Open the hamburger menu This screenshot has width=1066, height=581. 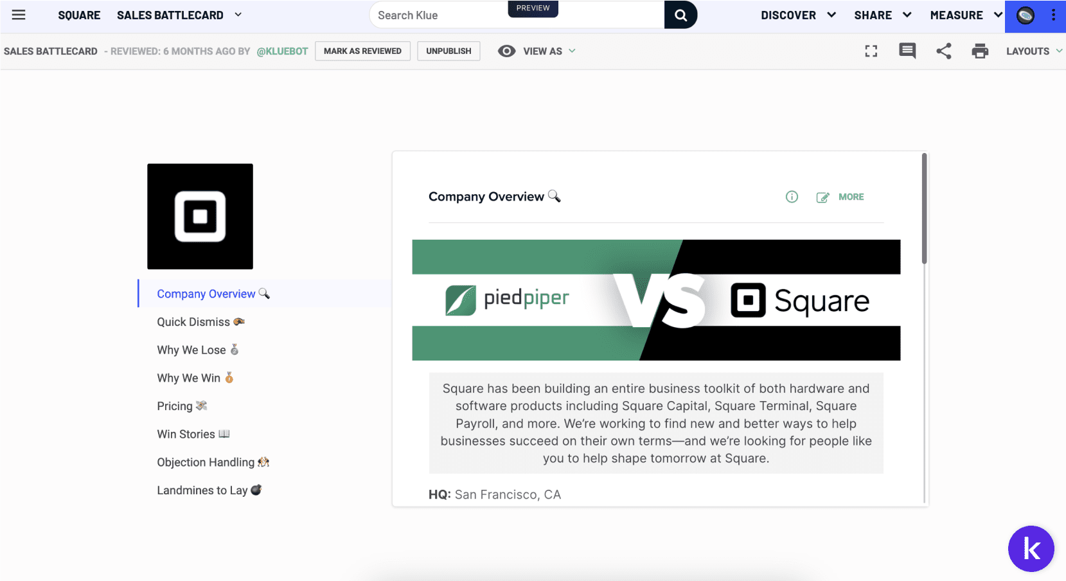pyautogui.click(x=19, y=15)
